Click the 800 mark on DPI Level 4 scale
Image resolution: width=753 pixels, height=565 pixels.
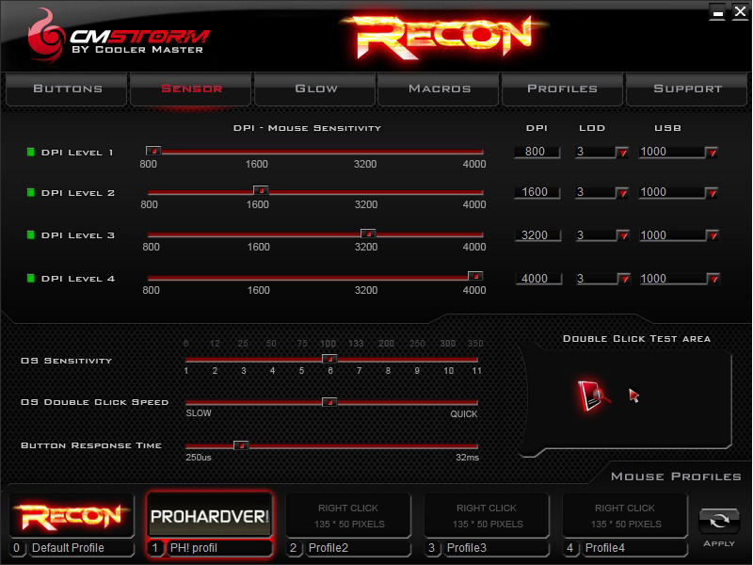pos(151,290)
